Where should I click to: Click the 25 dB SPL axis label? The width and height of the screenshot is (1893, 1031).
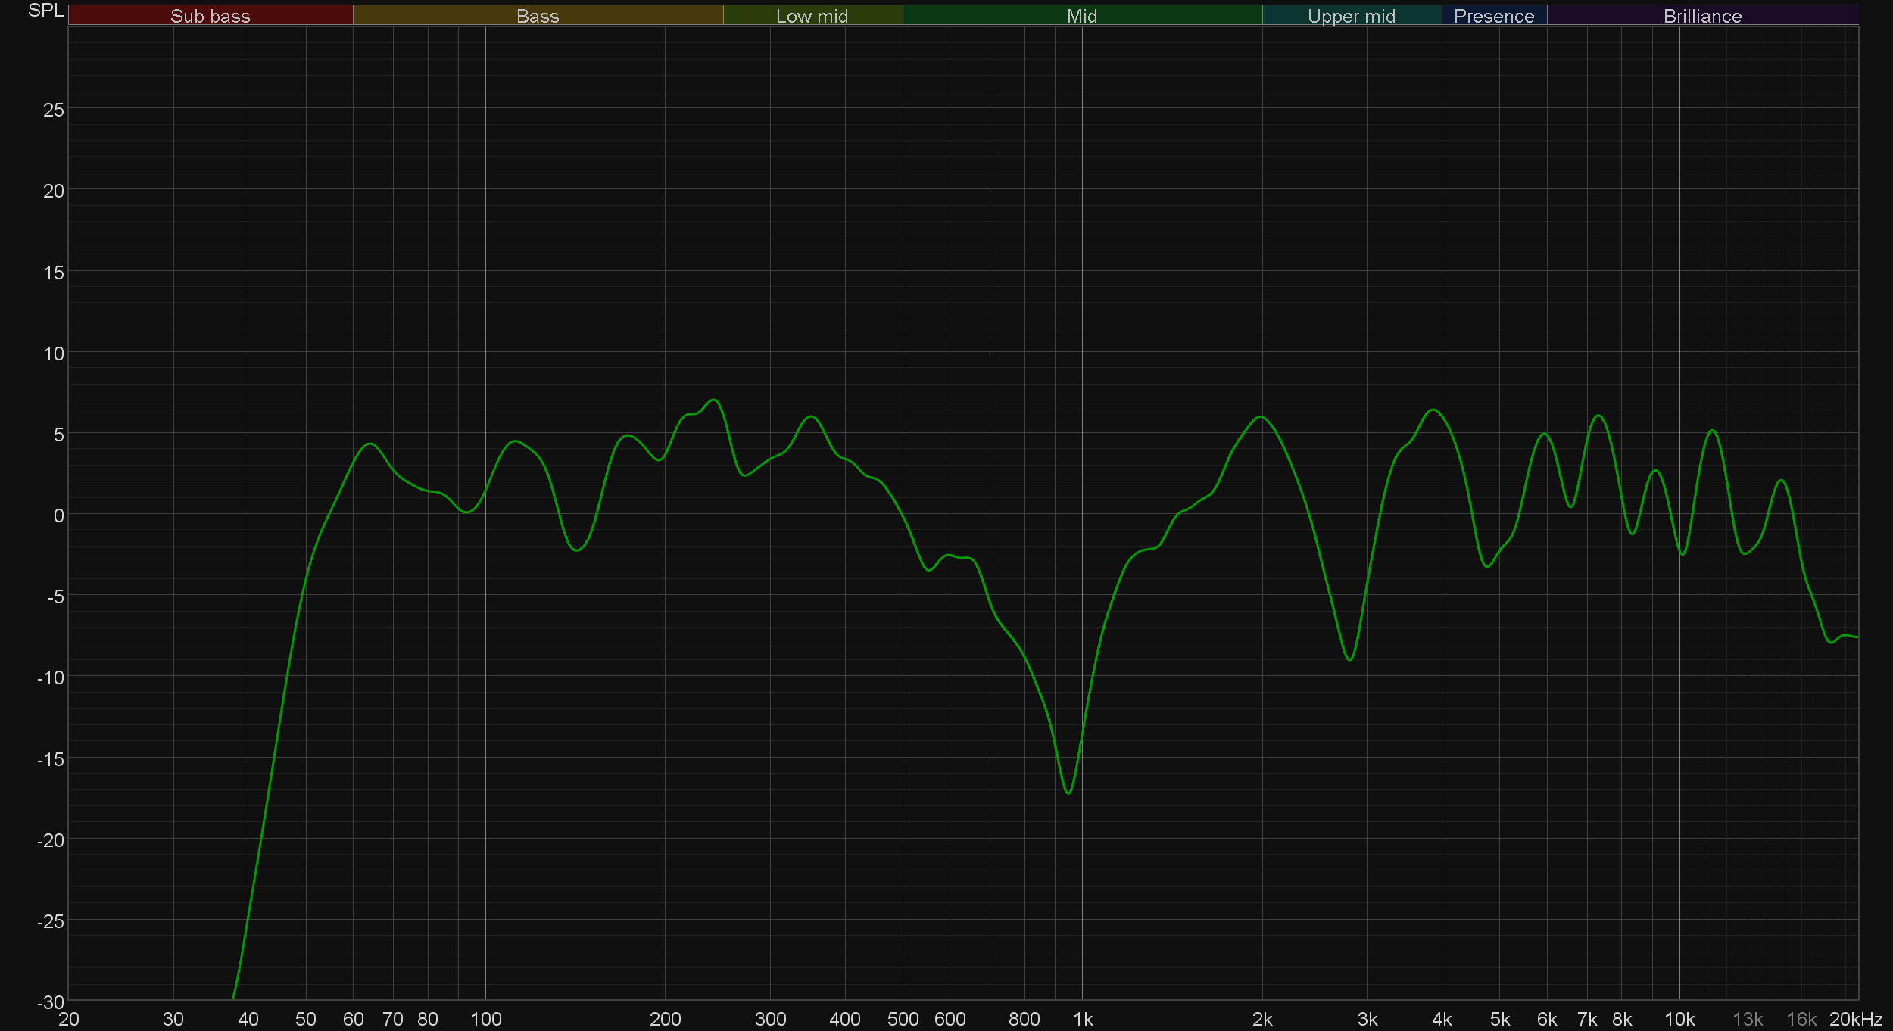click(54, 110)
